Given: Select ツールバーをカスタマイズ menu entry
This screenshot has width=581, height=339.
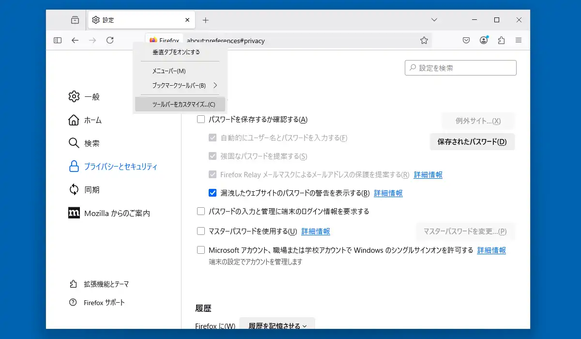Looking at the screenshot, I should pos(180,104).
